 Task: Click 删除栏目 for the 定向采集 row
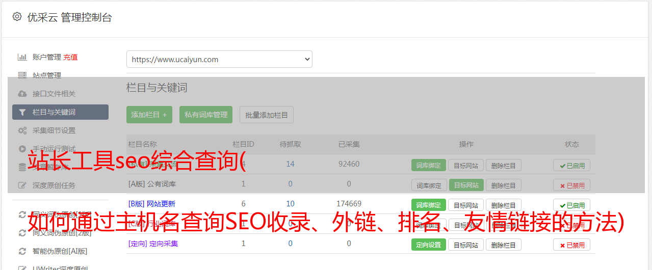[504, 245]
